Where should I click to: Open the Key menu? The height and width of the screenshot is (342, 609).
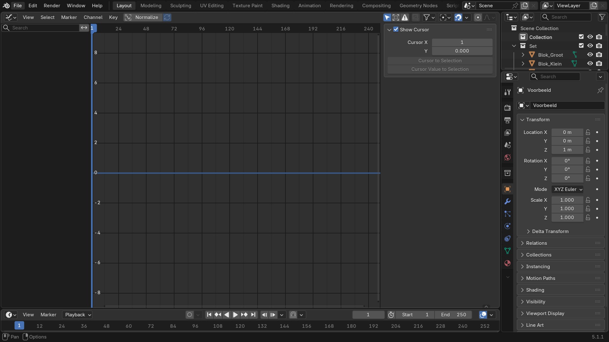pyautogui.click(x=113, y=17)
